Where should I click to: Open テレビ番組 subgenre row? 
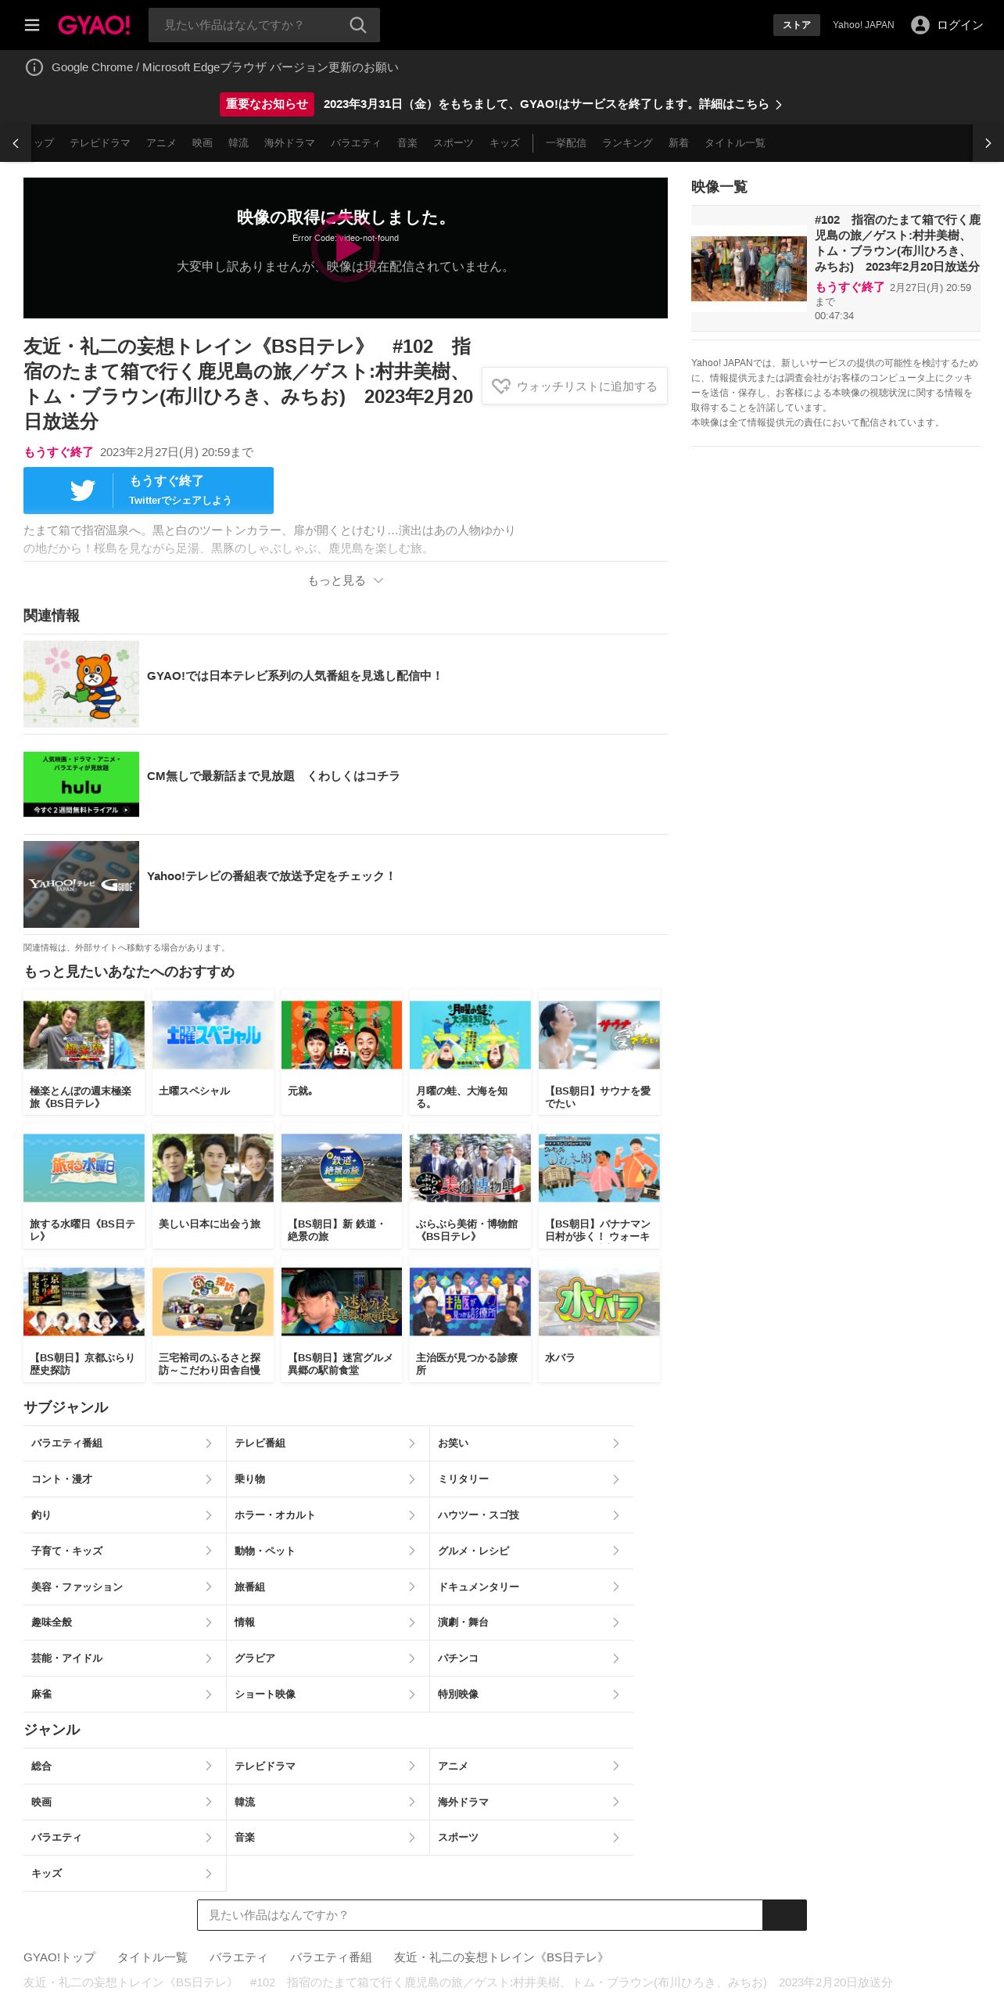(328, 1443)
